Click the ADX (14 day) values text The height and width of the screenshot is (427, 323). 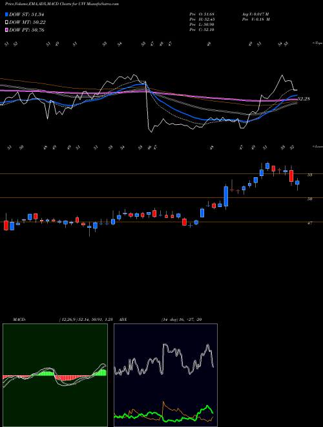click(182, 320)
